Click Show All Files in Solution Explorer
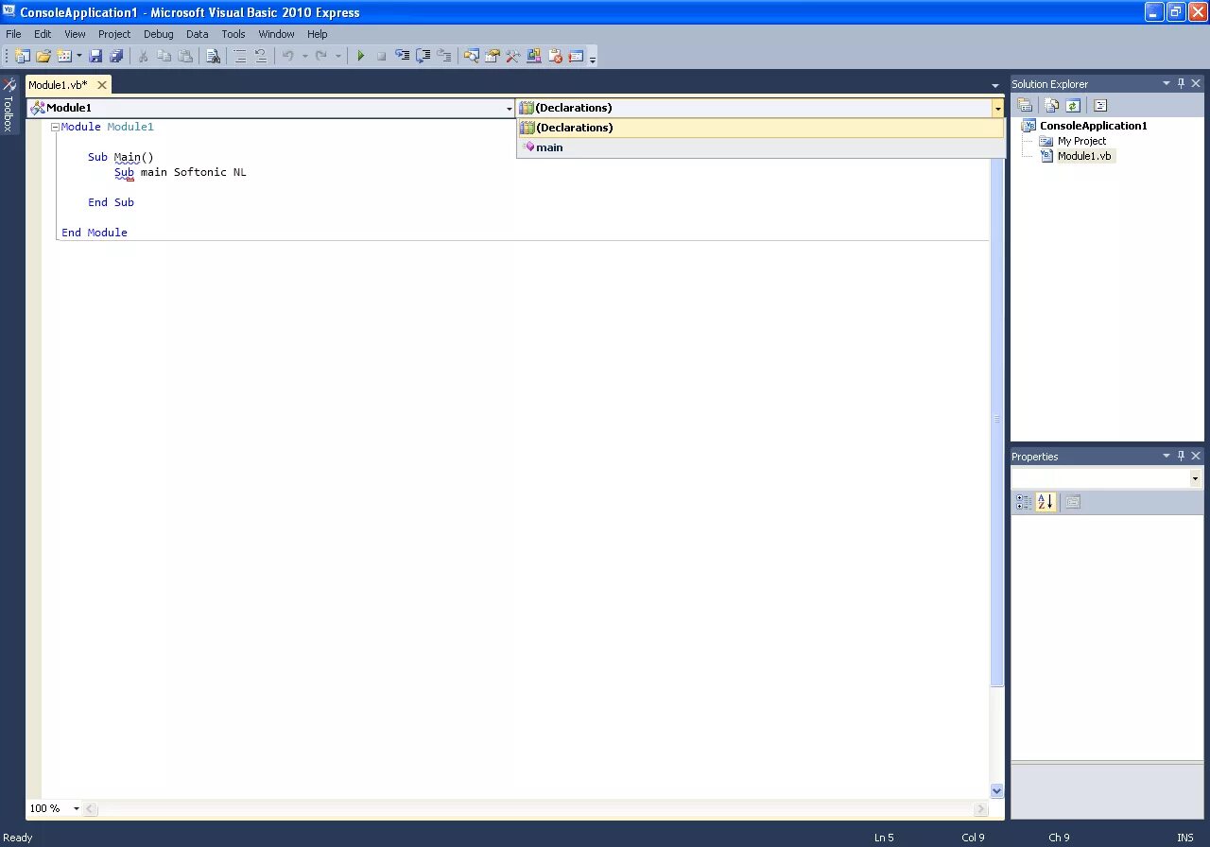The height and width of the screenshot is (847, 1210). (1051, 106)
